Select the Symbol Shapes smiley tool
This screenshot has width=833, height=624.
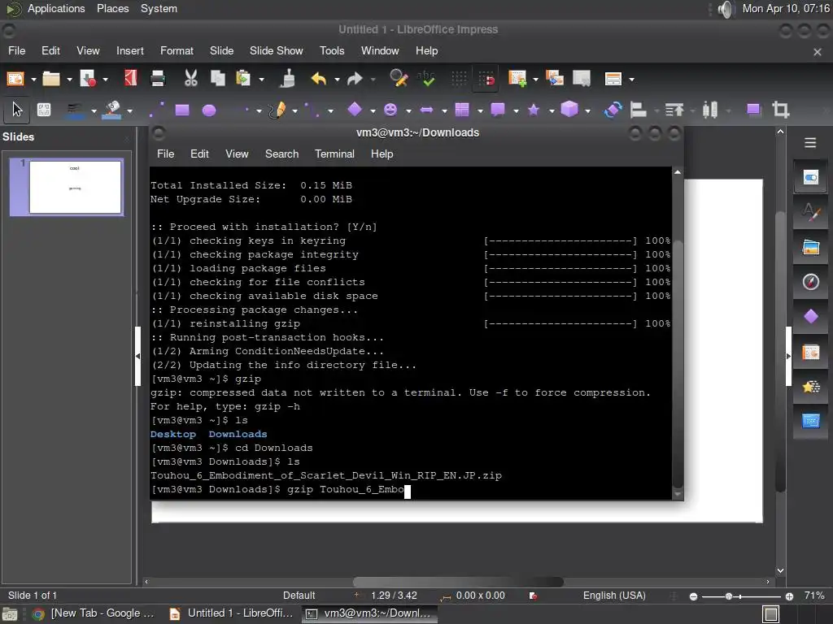(x=390, y=110)
